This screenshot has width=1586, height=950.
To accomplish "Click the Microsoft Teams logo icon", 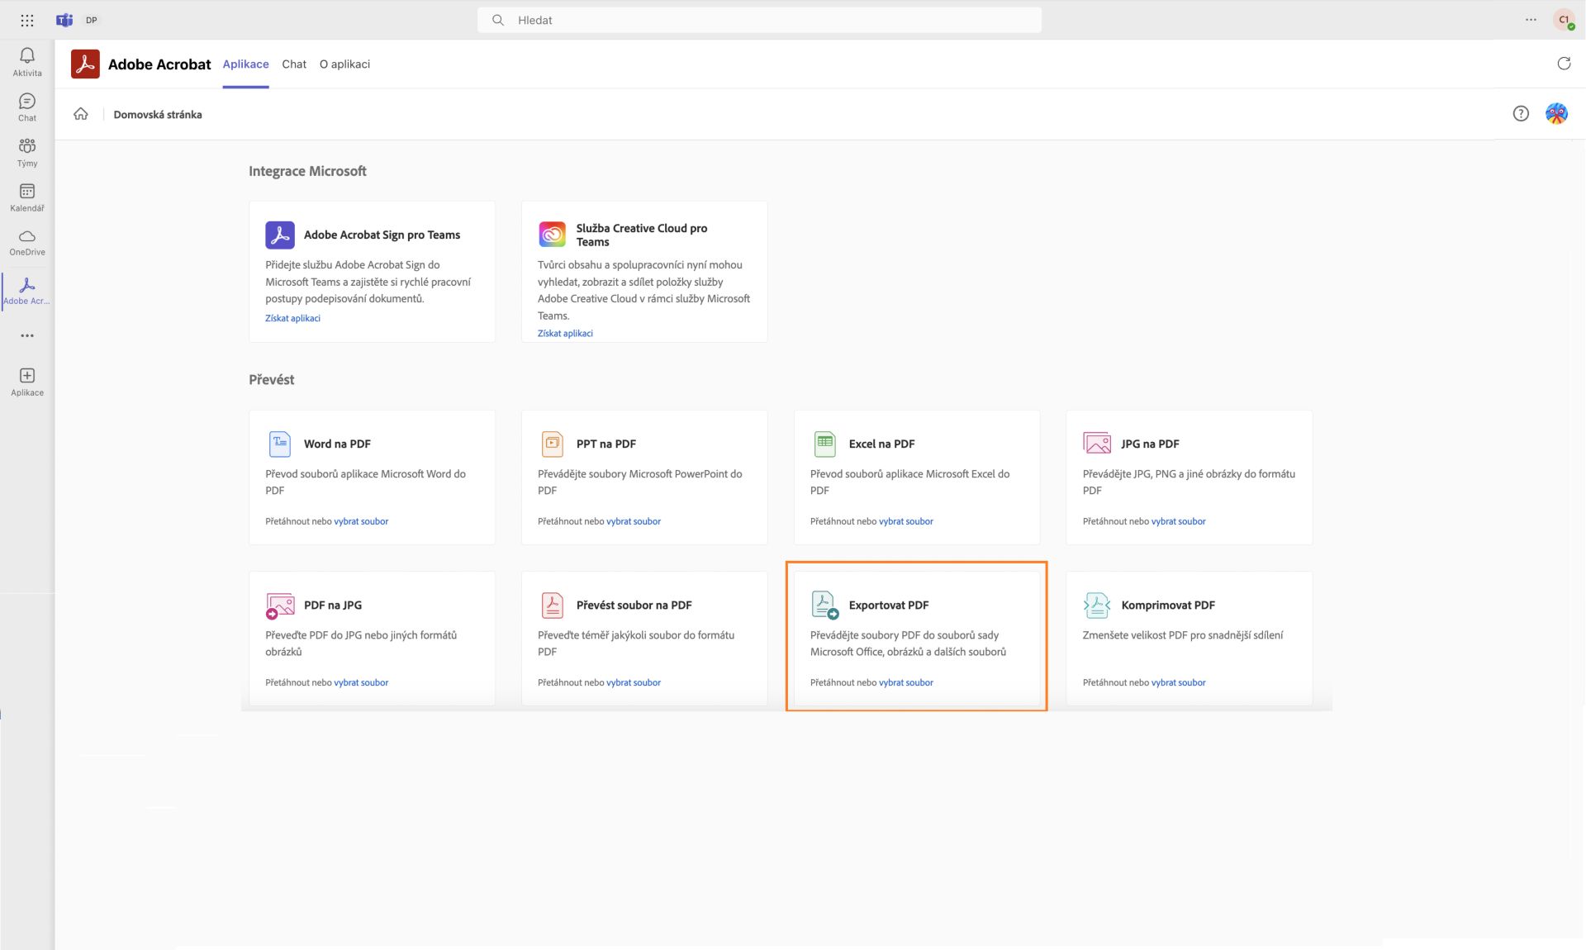I will coord(64,20).
